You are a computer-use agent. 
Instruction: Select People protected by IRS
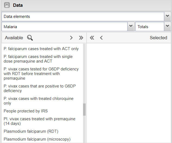point(26,111)
